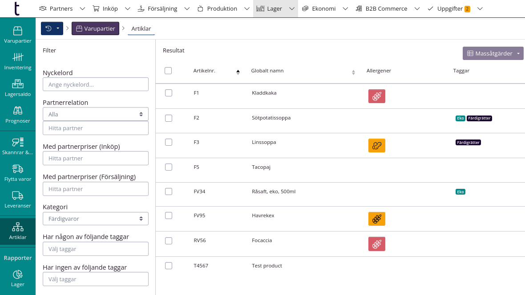525x295 pixels.
Task: Open Leveranser in the sidebar
Action: (17, 199)
